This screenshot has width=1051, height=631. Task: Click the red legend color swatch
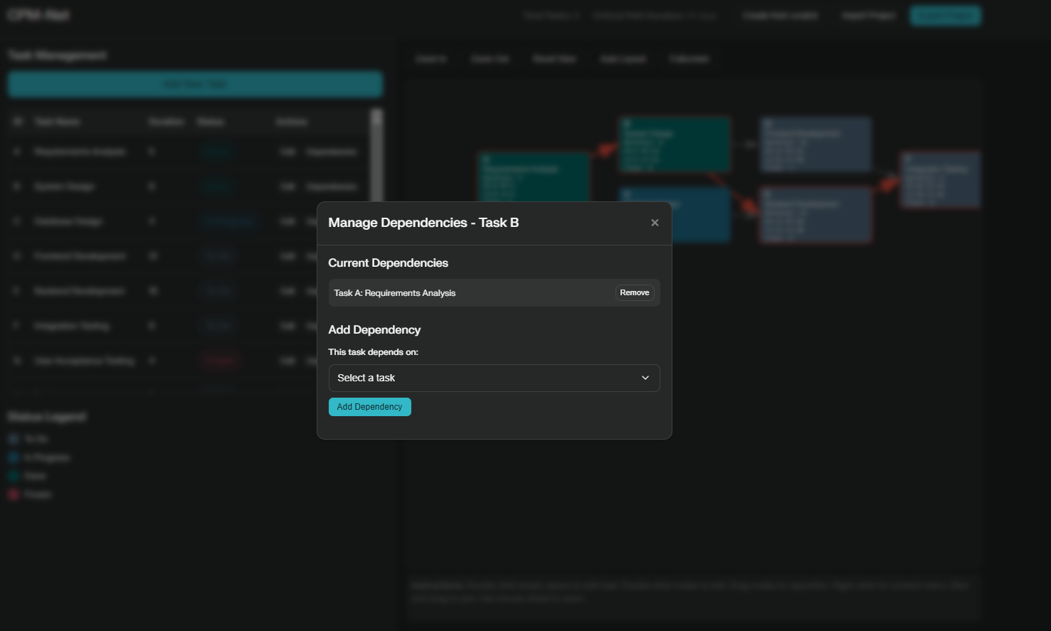click(14, 494)
